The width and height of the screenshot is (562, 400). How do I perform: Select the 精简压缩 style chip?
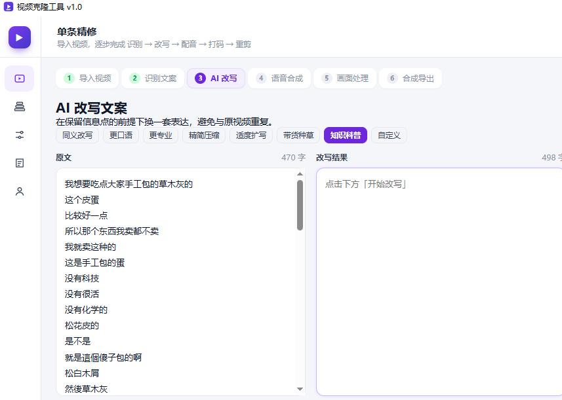coord(204,136)
